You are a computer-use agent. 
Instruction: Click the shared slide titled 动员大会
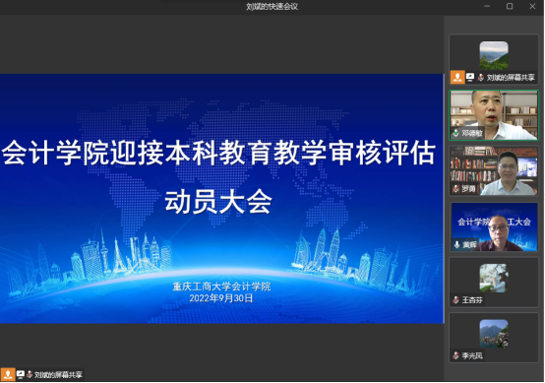pos(221,199)
